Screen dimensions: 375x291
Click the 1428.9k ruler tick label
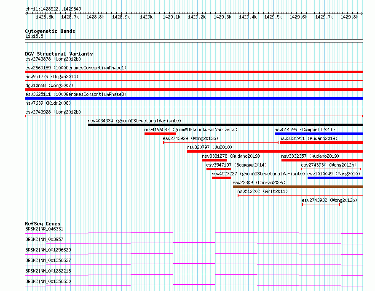point(121,17)
